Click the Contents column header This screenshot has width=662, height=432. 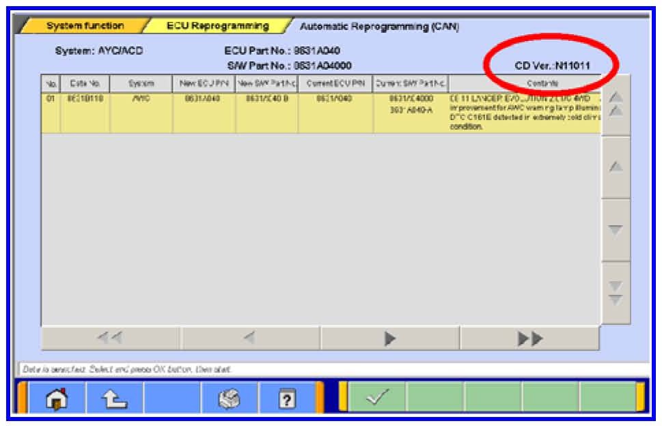[525, 83]
